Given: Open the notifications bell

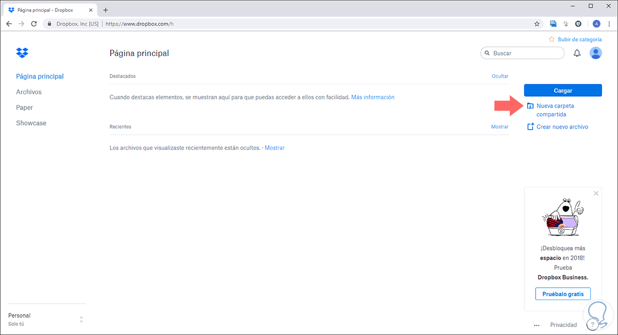Looking at the screenshot, I should pos(577,53).
